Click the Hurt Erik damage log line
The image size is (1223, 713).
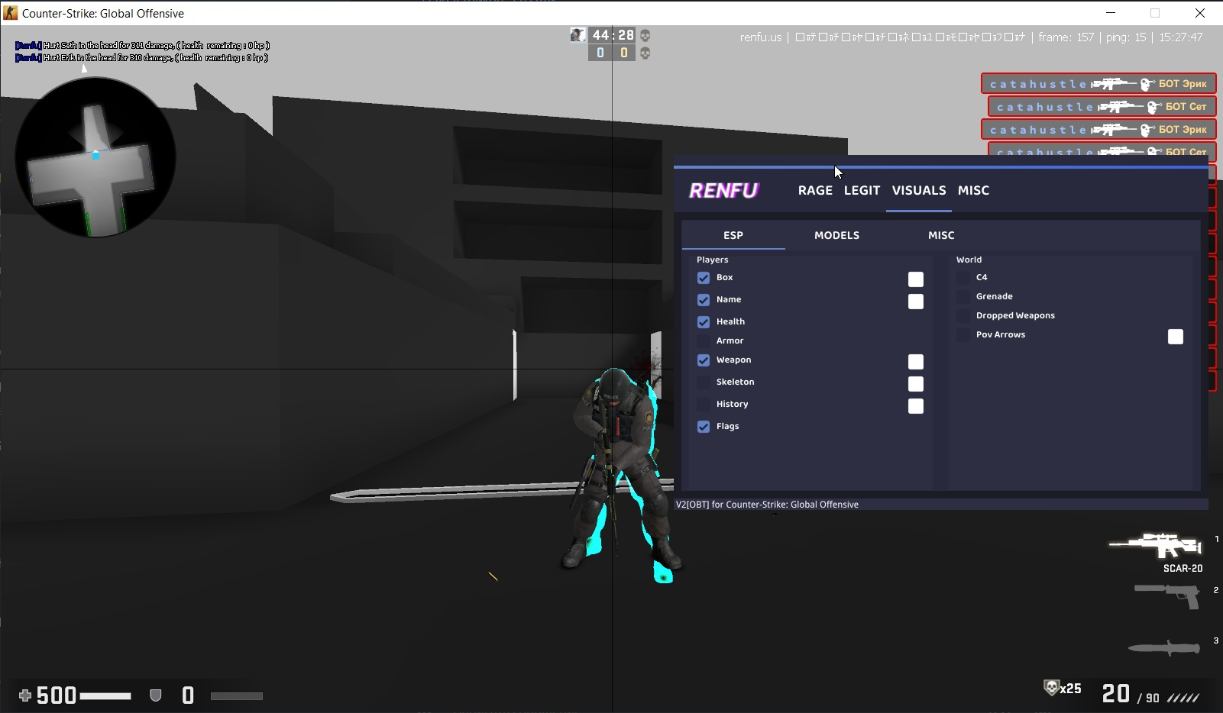[141, 58]
